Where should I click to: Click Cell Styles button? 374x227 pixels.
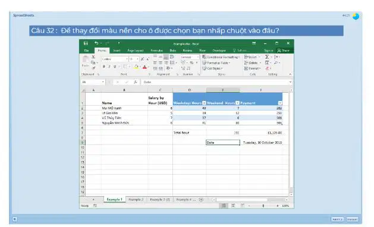(x=212, y=68)
